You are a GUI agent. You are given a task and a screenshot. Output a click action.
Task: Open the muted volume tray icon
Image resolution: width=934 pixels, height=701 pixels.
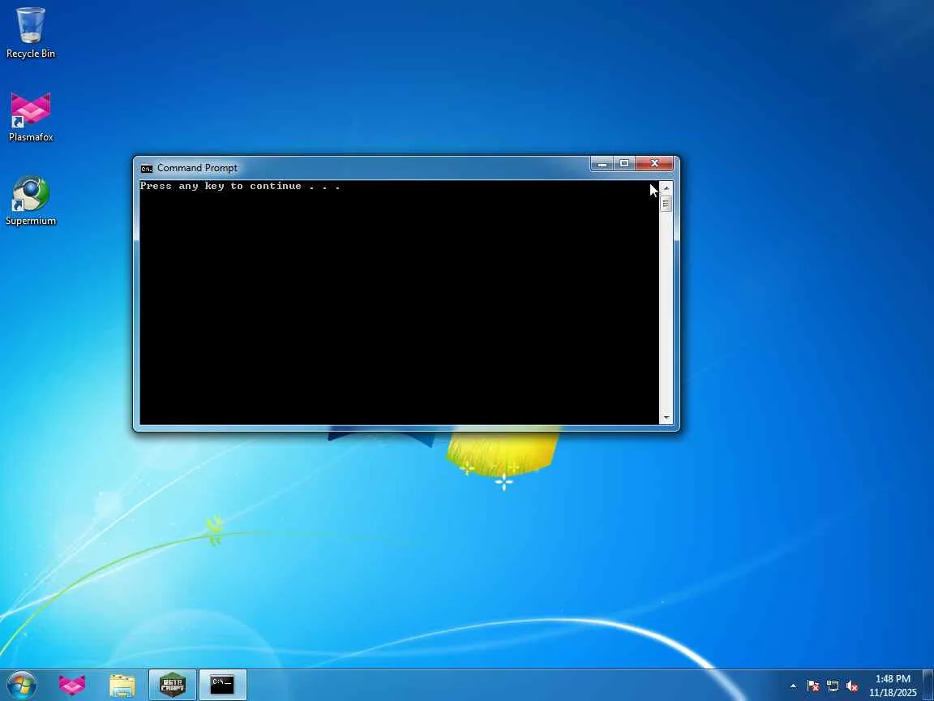coord(852,686)
